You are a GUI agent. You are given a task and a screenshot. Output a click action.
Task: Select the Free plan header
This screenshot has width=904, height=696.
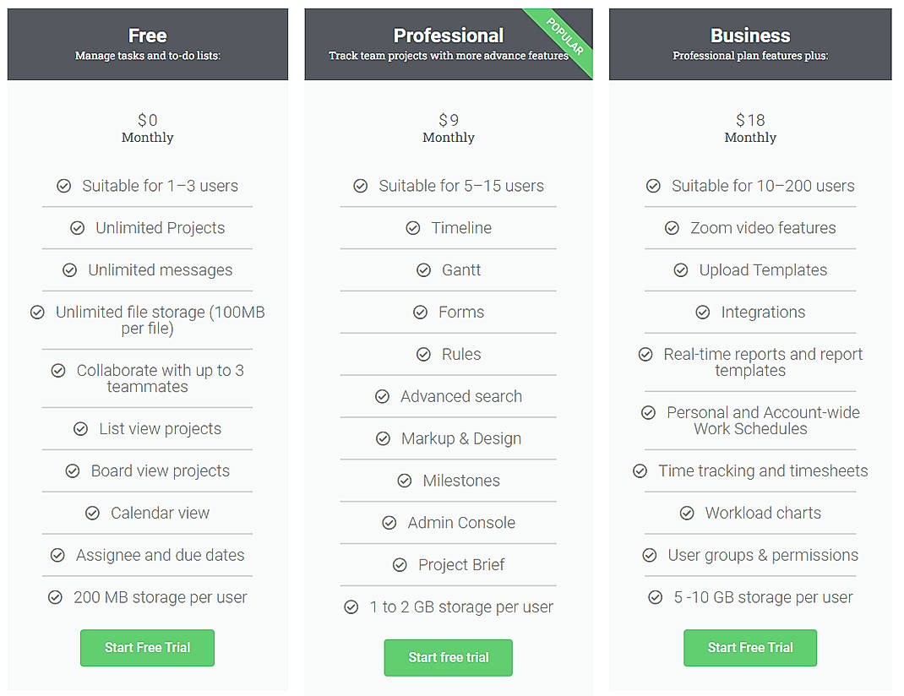tap(147, 42)
